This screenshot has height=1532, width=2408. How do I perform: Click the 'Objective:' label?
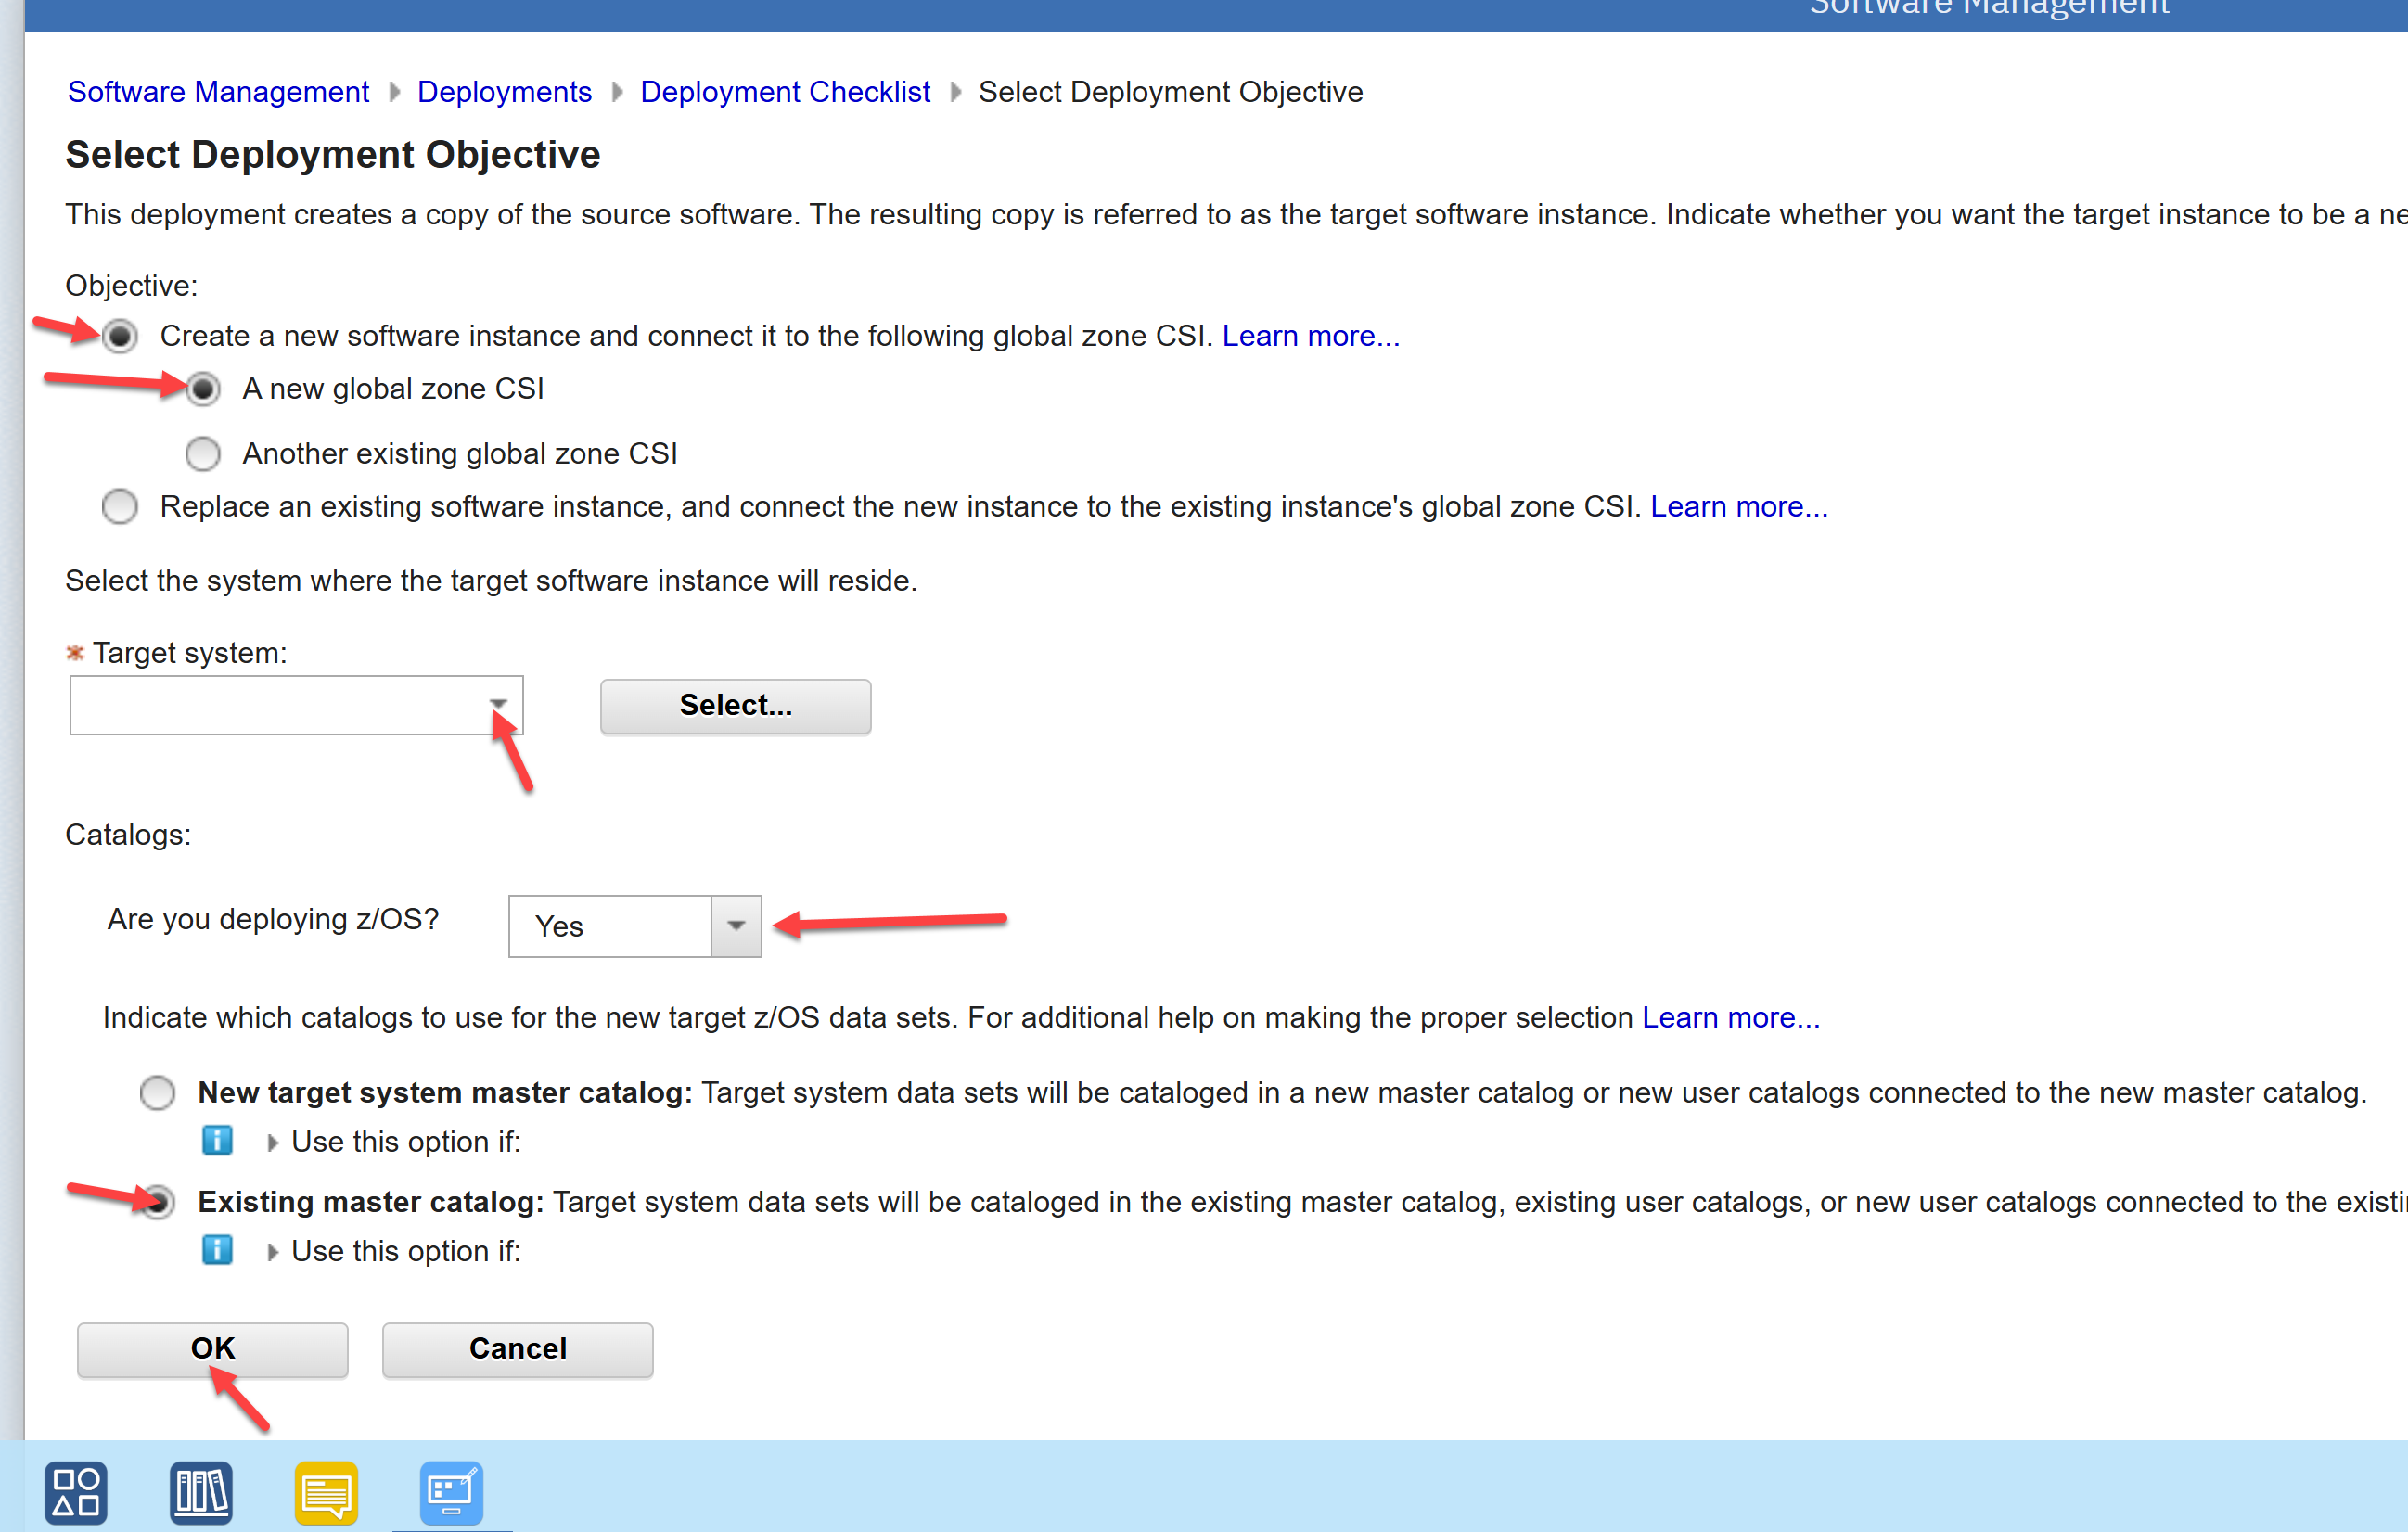coord(132,286)
